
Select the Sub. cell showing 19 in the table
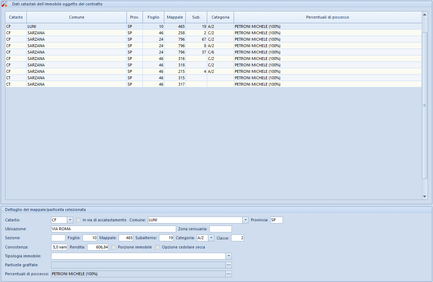[x=196, y=26]
